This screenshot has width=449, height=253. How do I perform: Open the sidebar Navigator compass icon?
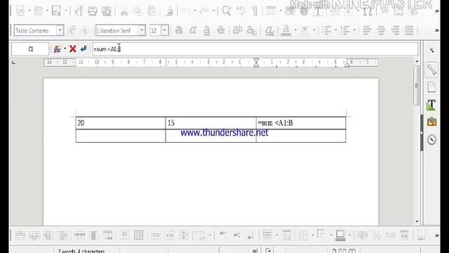431,140
